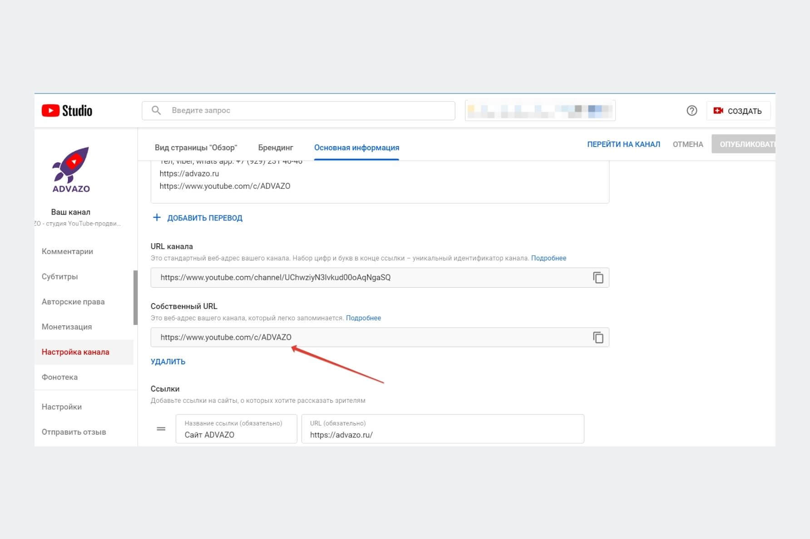
Task: Copy the channel URL with copy icon
Action: tap(598, 278)
